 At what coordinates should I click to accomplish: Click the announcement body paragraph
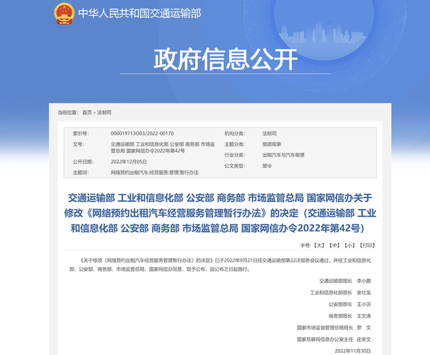click(220, 264)
